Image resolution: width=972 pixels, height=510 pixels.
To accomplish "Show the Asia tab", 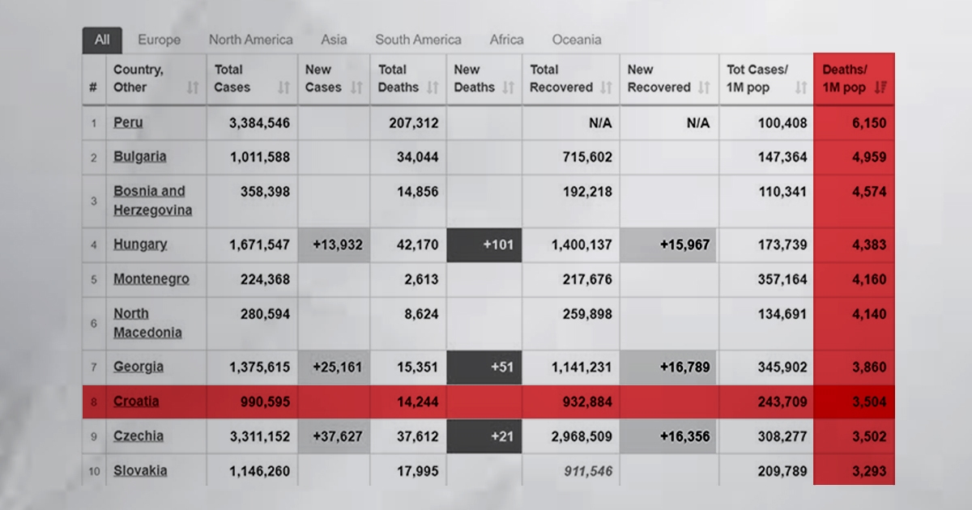I will tap(334, 40).
